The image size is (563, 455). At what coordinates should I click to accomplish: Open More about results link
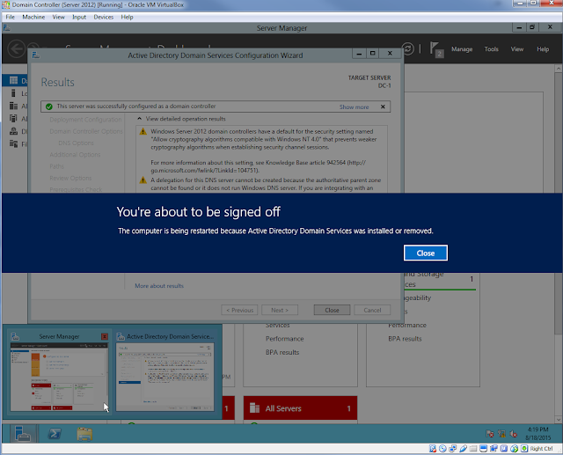click(159, 286)
